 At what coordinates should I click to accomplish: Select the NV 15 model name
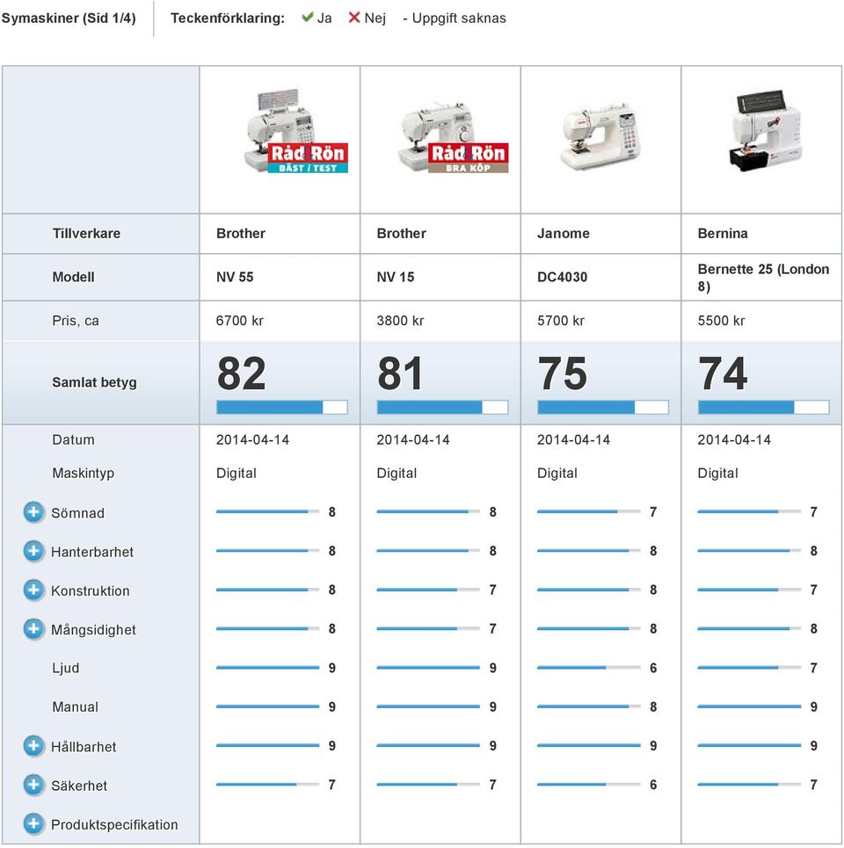[x=396, y=277]
